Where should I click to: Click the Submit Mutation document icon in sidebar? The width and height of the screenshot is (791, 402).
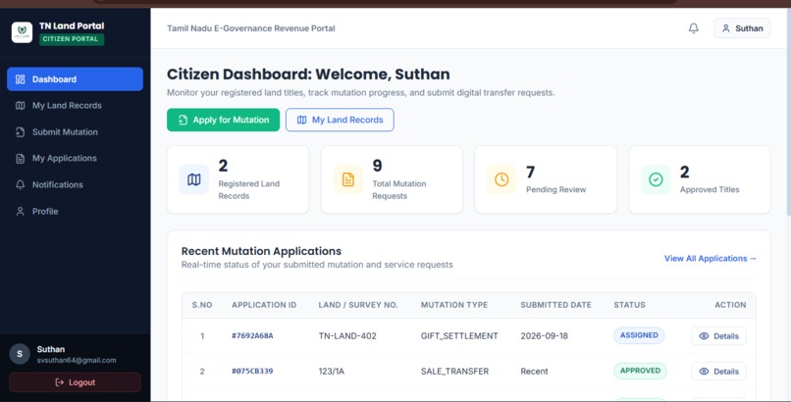(x=21, y=132)
